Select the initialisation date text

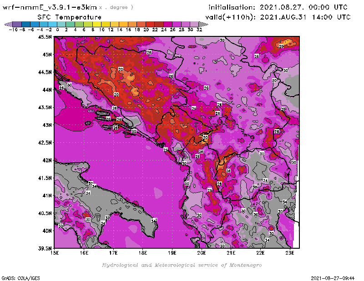[278, 7]
